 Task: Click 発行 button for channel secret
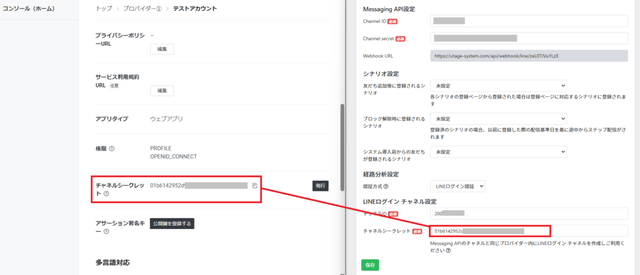pos(320,185)
